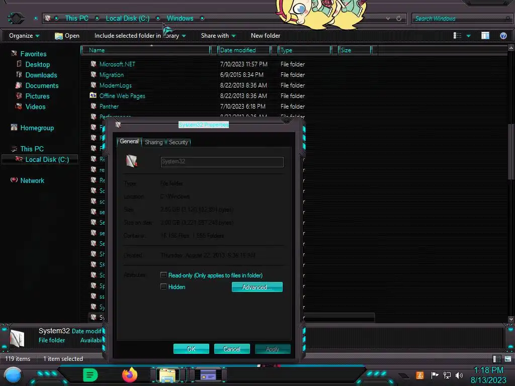Expand the breadcrumb arrow after This PC
Viewport: 515px width, 386px height.
click(97, 19)
